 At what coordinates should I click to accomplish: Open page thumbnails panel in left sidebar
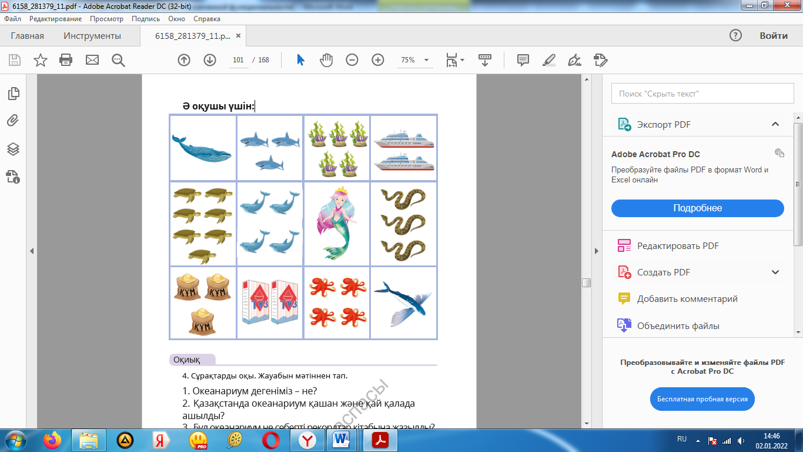click(x=13, y=94)
